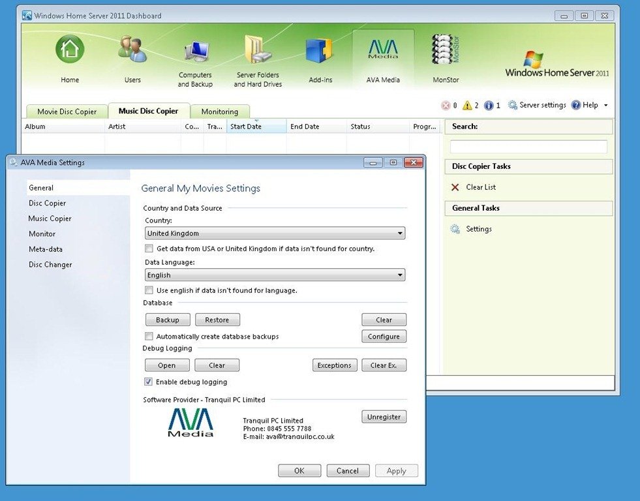Image resolution: width=640 pixels, height=501 pixels.
Task: Enable automatically create database backups
Action: pyautogui.click(x=149, y=336)
